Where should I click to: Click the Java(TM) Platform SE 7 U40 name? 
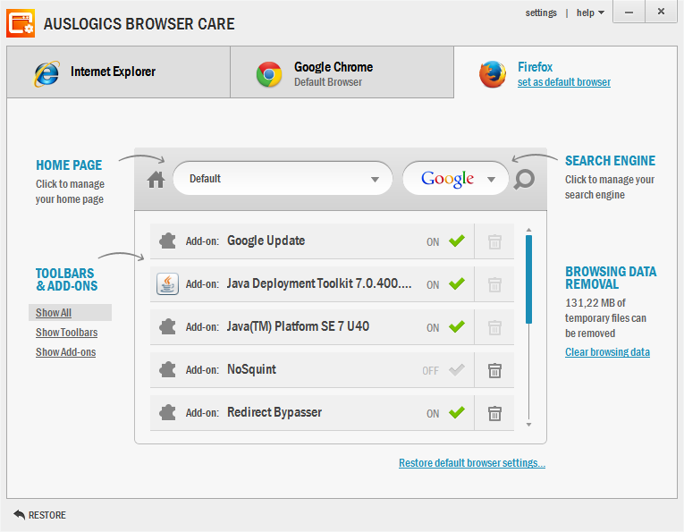tap(298, 326)
